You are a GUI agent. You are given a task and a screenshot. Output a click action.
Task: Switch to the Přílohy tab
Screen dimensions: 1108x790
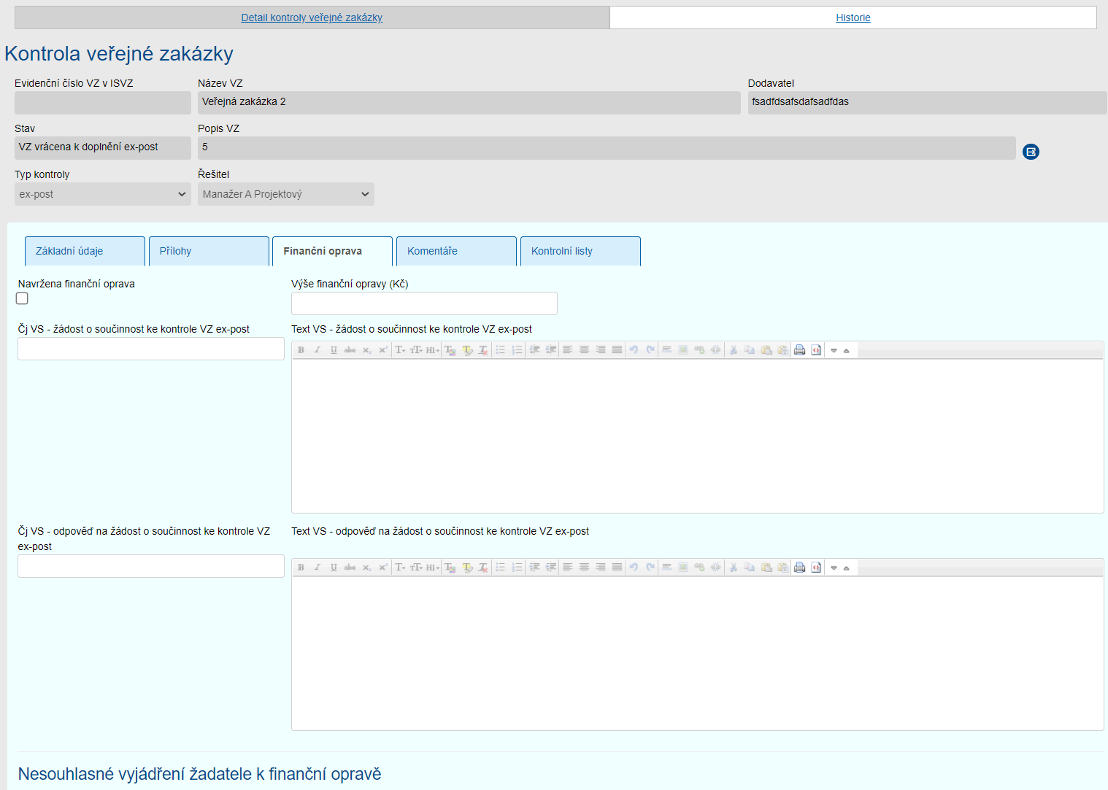pyautogui.click(x=209, y=251)
